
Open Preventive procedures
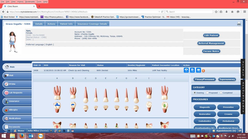point(228,107)
